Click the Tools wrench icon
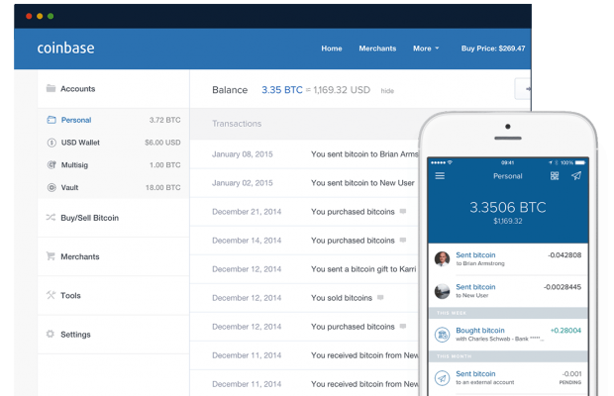The image size is (614, 396). pyautogui.click(x=51, y=295)
